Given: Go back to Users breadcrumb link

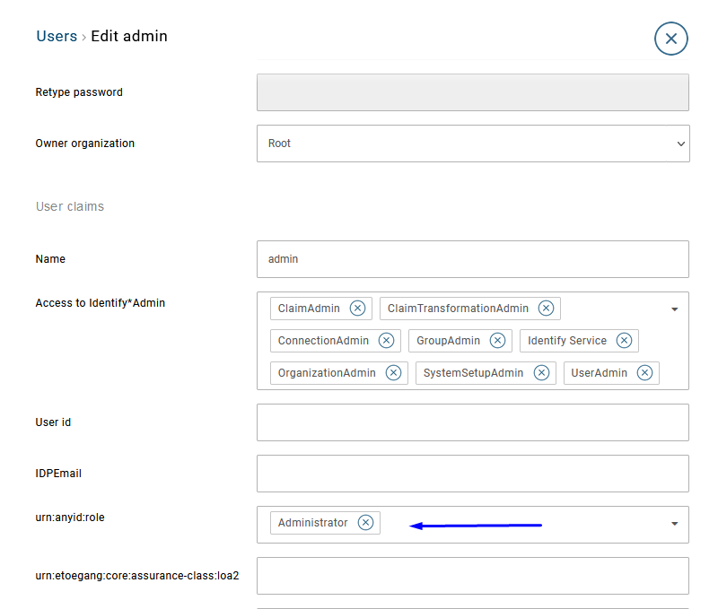Looking at the screenshot, I should [57, 37].
